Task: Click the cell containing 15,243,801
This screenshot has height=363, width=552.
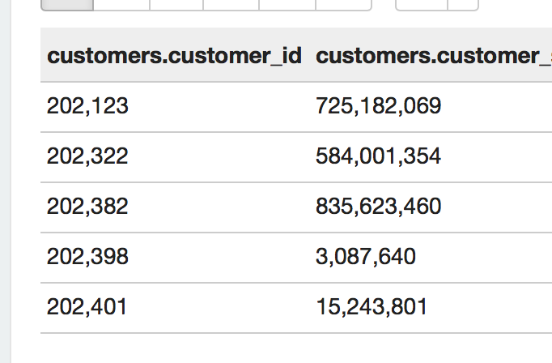Action: (371, 307)
